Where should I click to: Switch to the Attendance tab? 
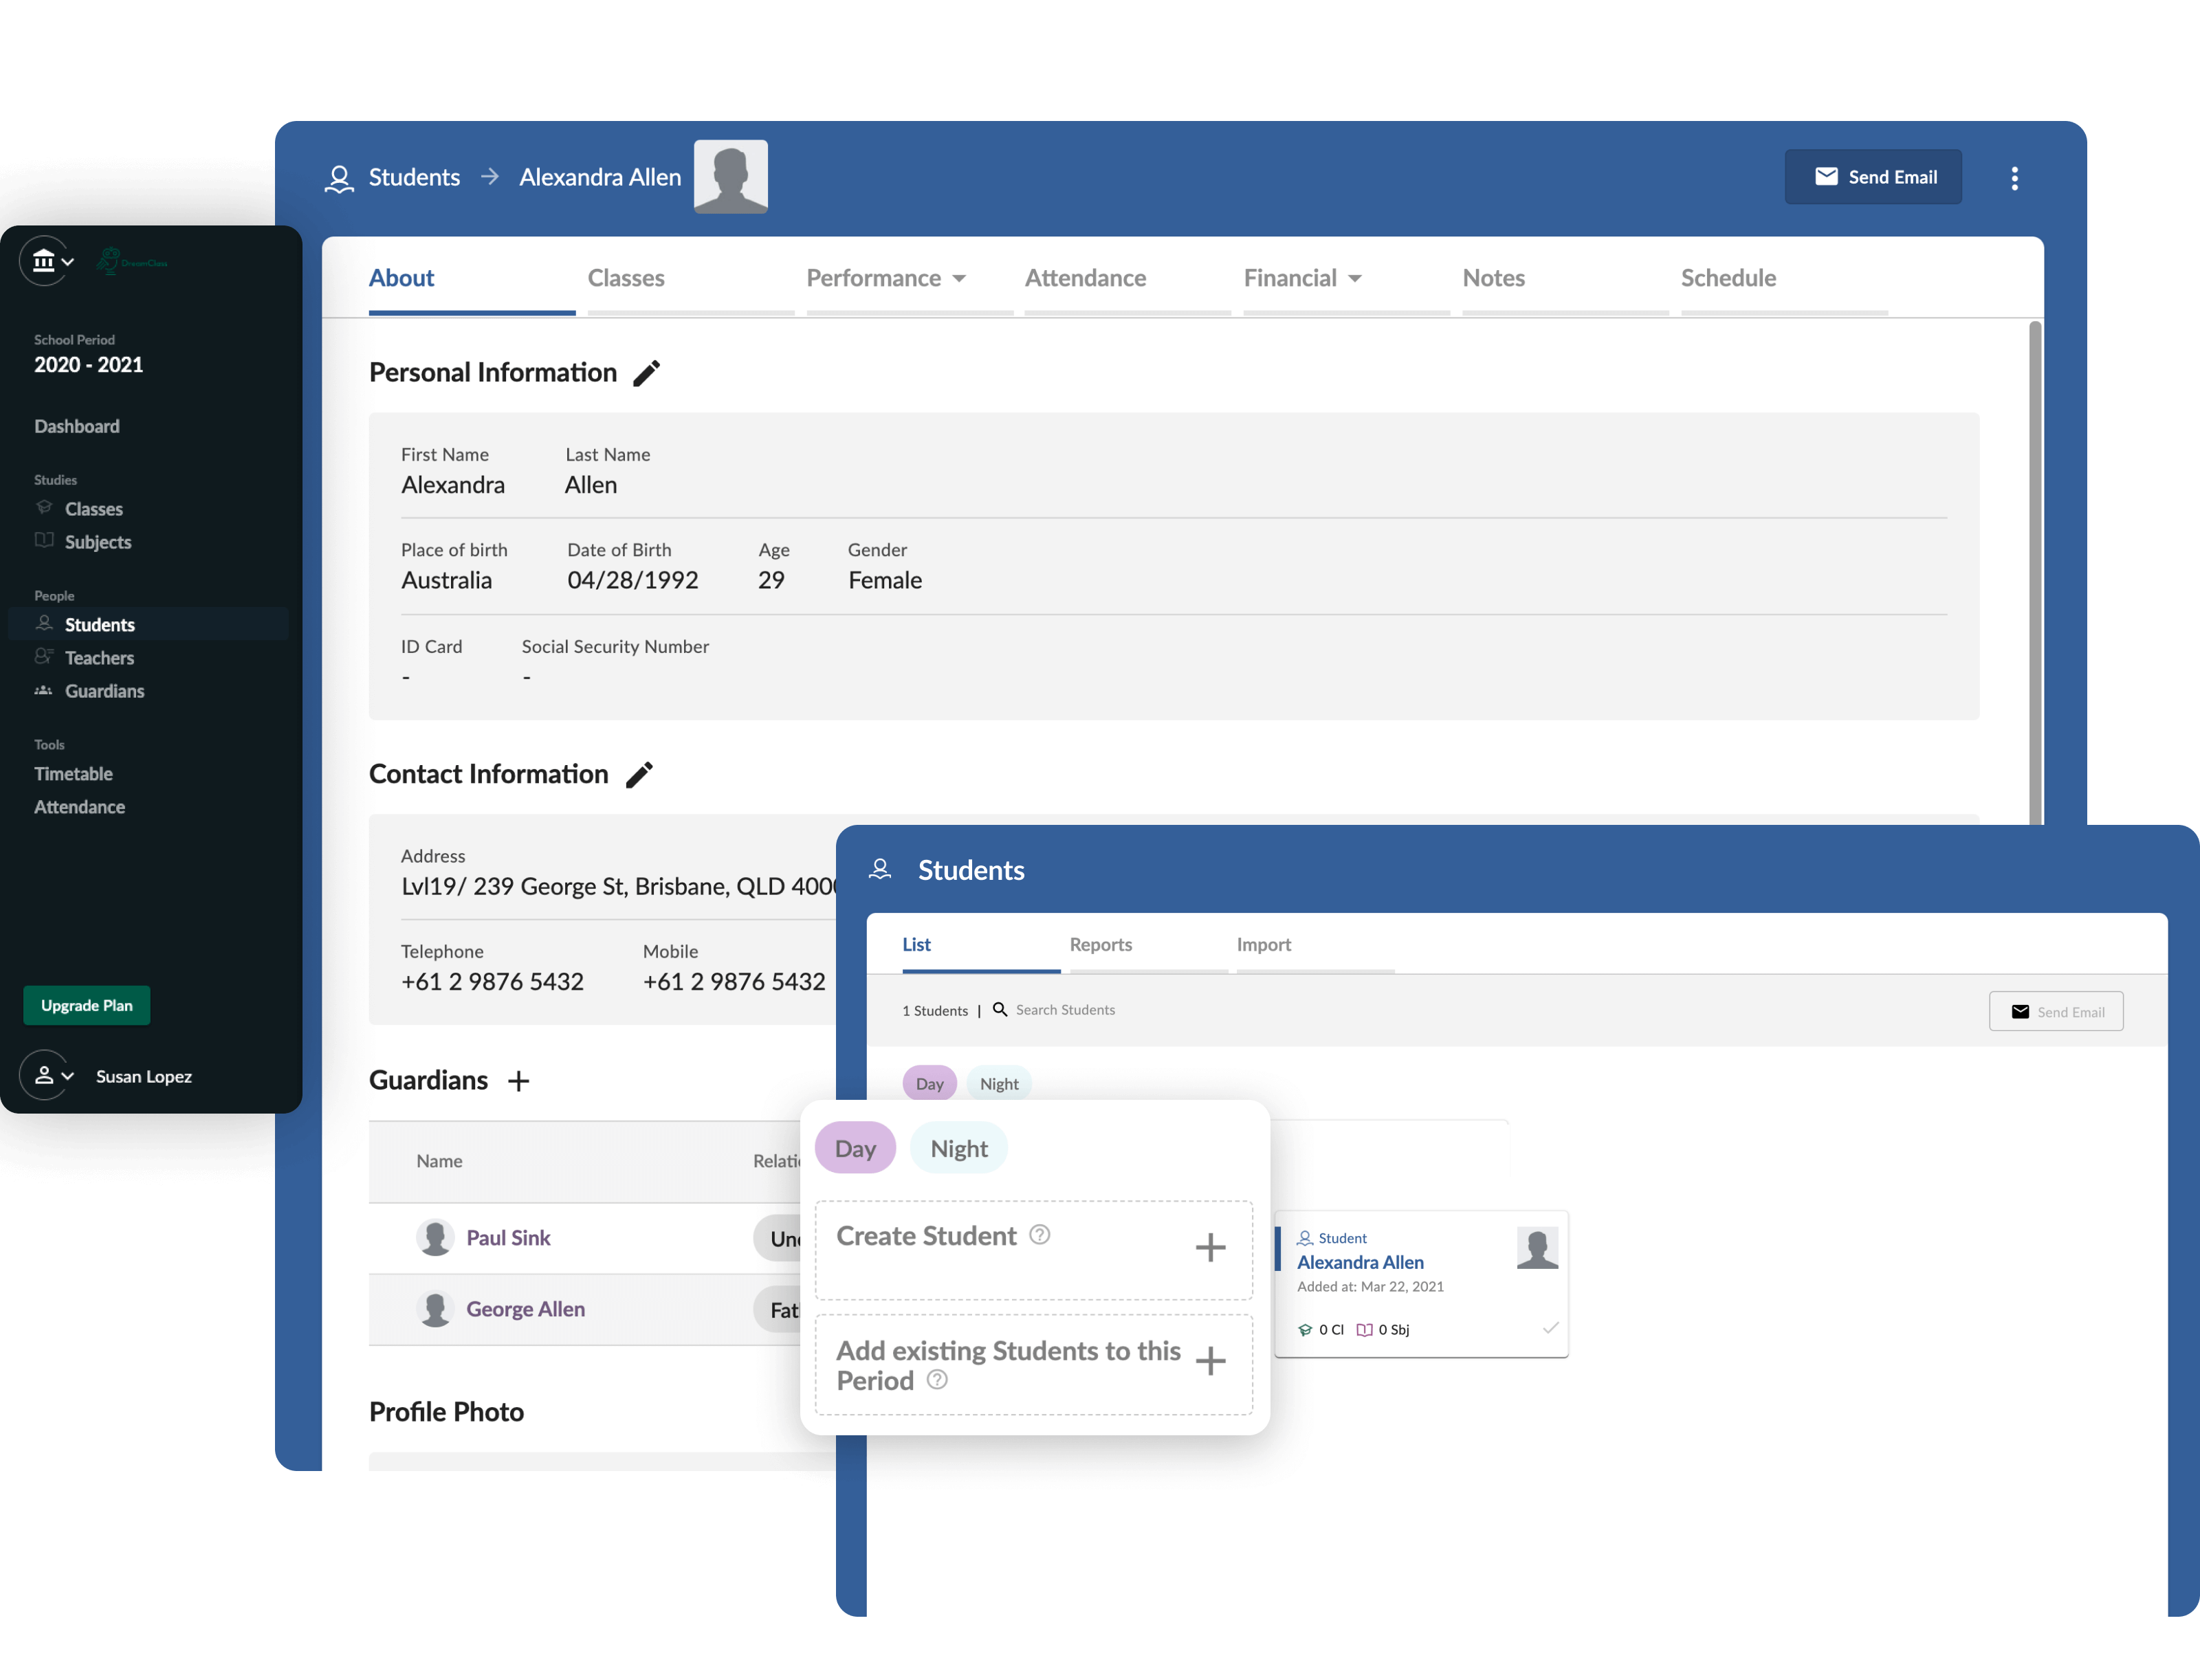(1085, 278)
